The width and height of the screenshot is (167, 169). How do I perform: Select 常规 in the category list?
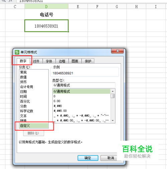[x=34, y=72]
